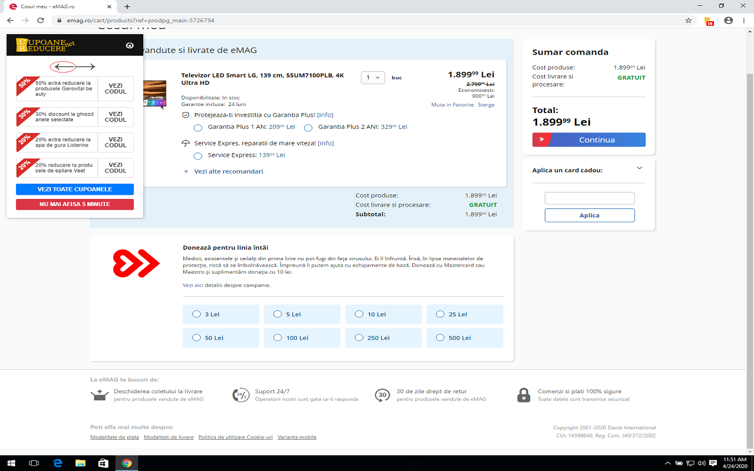Viewport: 754px width, 471px height.
Task: Click the 30-day return icon
Action: click(382, 395)
